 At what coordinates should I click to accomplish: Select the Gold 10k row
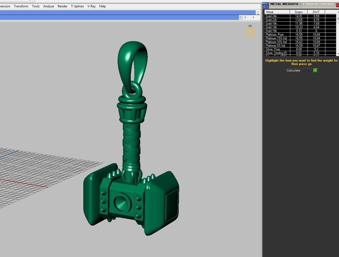[300, 31]
